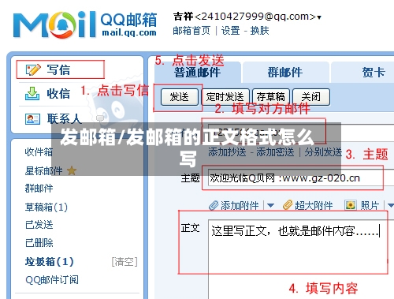Open the 群邮件 folder in the sidebar
Screen dimensions: 394x299
39,189
